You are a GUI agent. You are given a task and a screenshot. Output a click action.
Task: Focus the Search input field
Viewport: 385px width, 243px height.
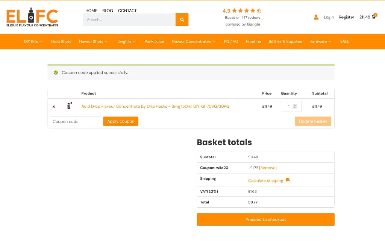(129, 20)
